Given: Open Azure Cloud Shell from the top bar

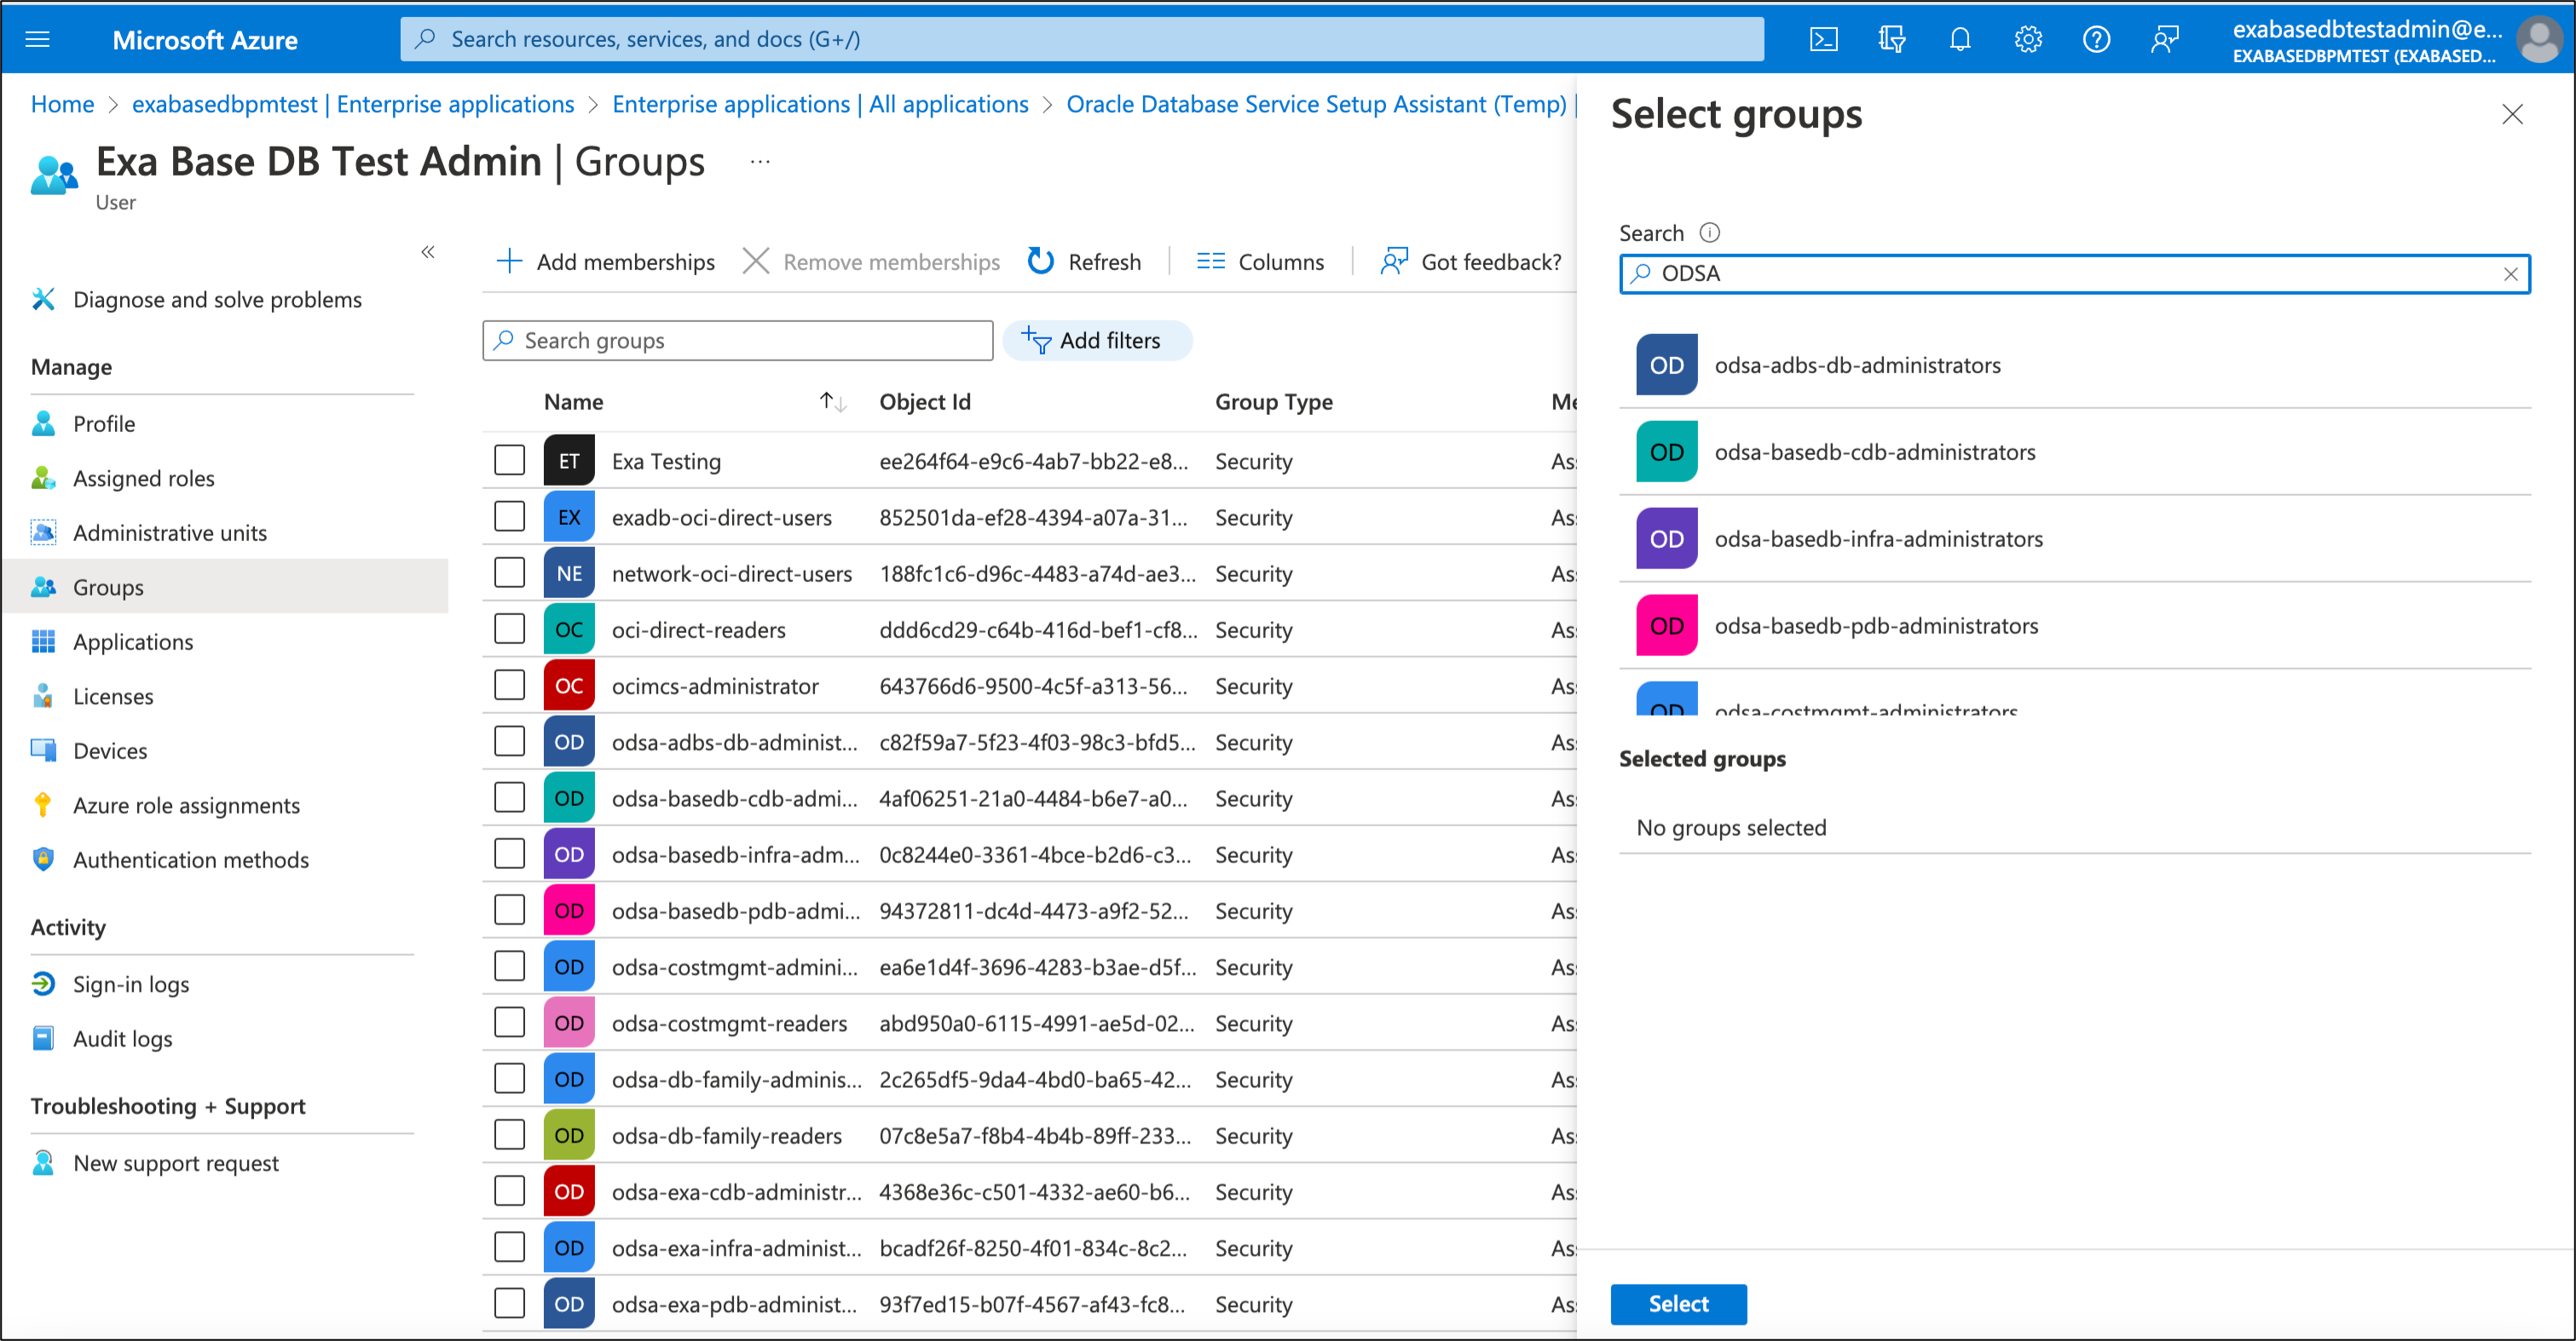Looking at the screenshot, I should [1823, 39].
